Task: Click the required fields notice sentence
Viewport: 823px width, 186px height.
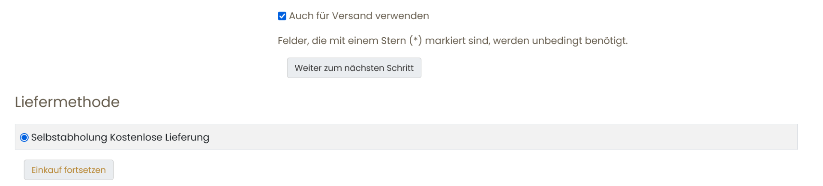Action: (452, 41)
